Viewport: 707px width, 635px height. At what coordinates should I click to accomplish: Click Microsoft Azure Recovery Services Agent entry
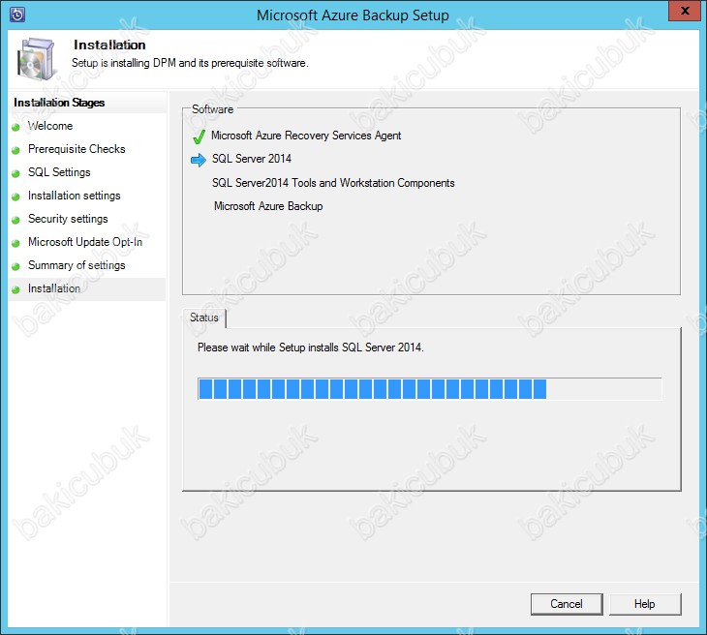coord(306,136)
